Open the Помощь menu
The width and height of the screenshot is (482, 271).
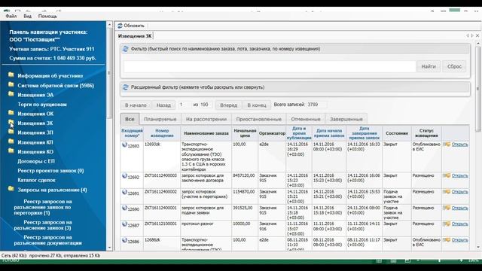[x=47, y=16]
